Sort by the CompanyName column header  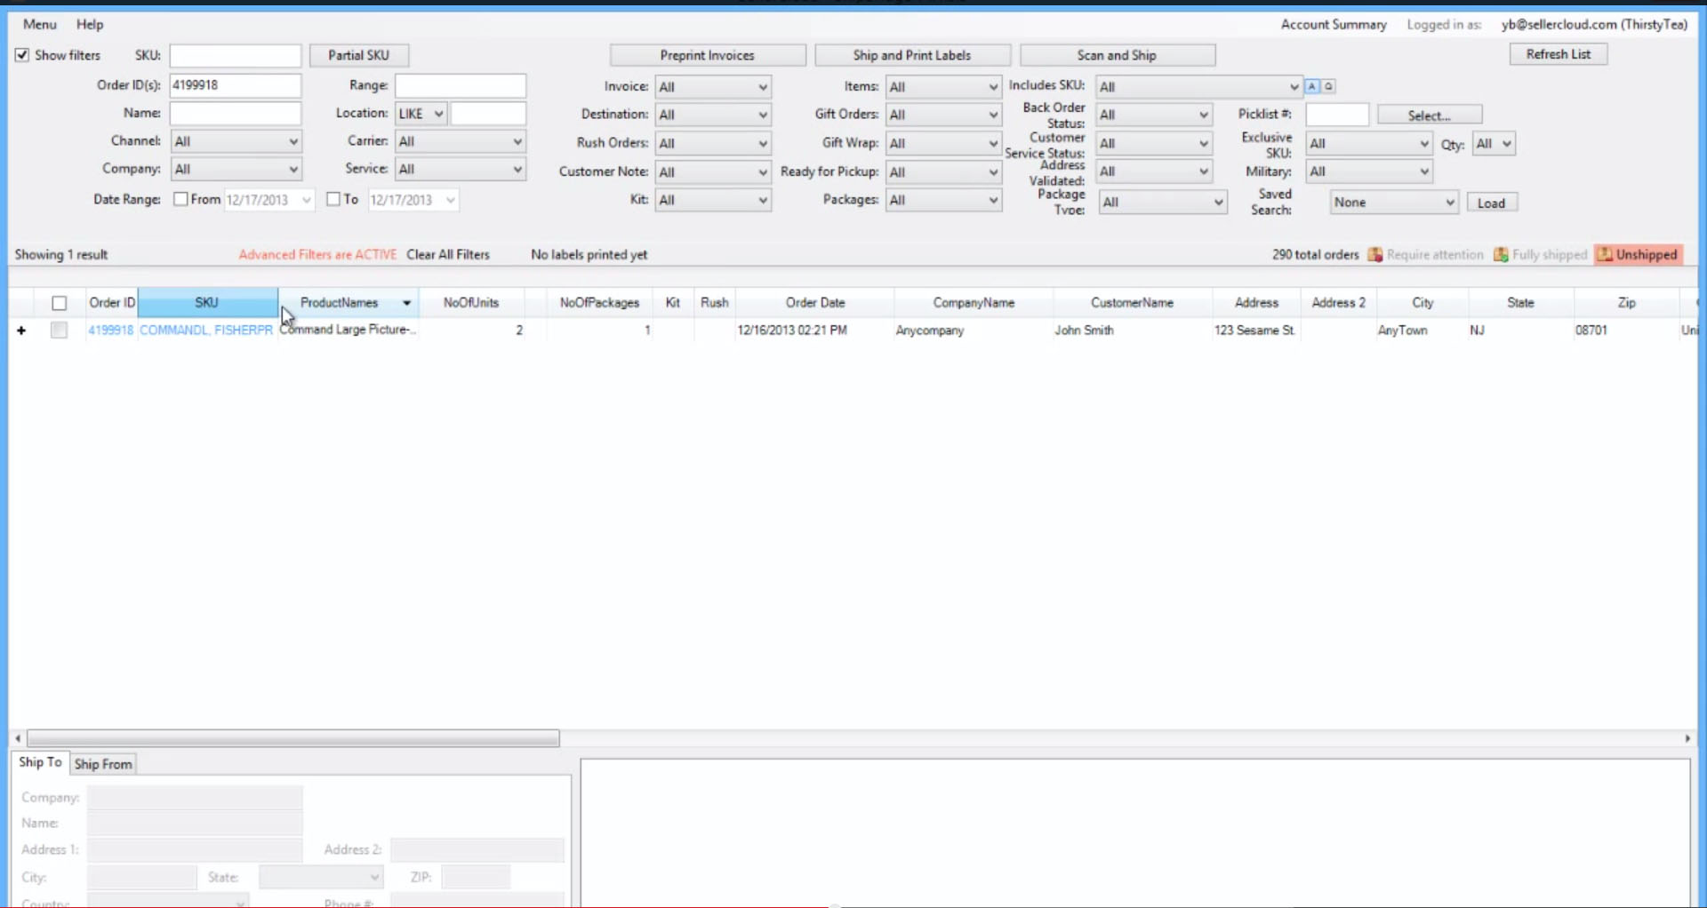(x=974, y=303)
